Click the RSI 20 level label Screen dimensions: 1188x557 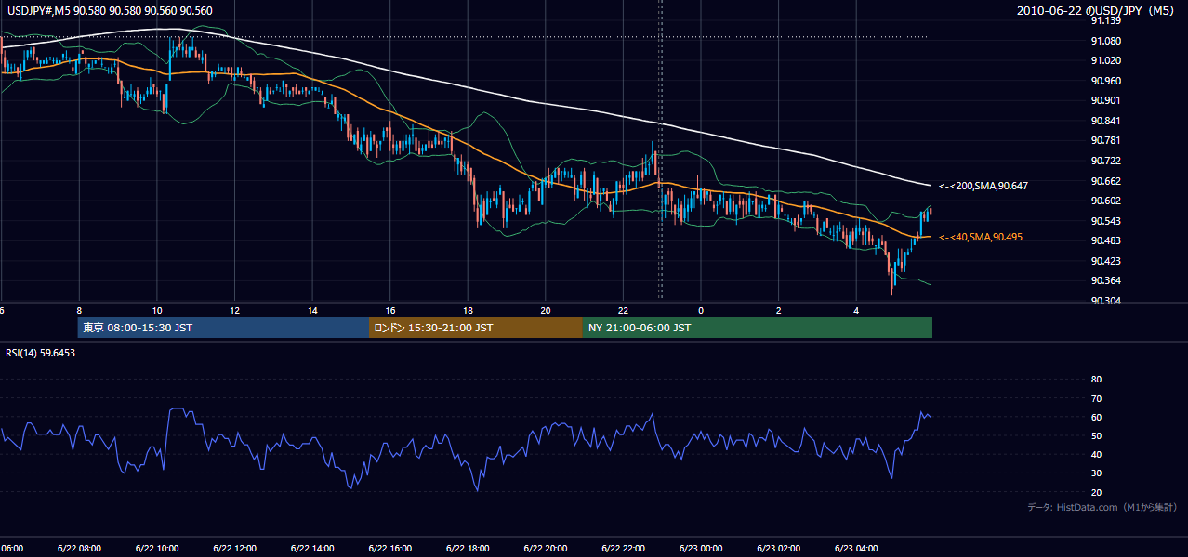pyautogui.click(x=1096, y=492)
